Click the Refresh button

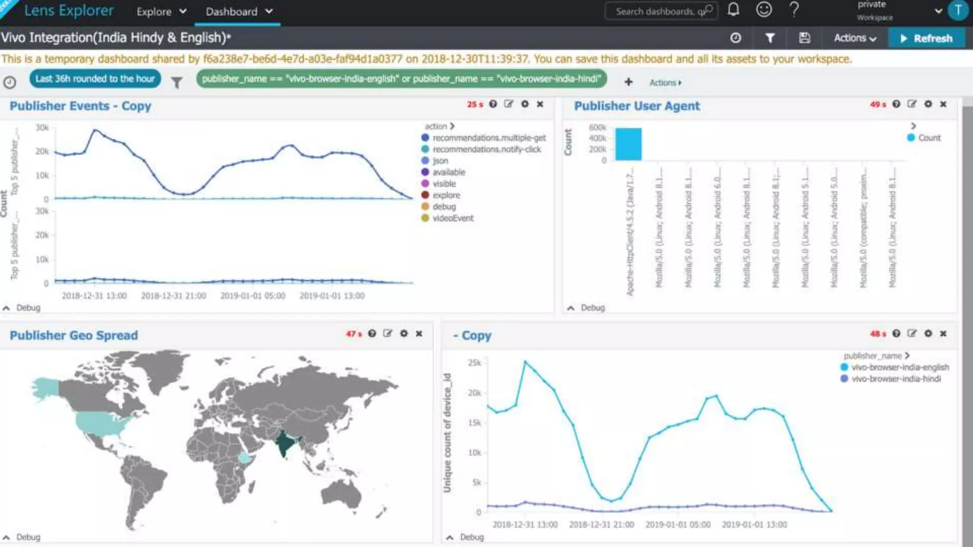click(x=926, y=38)
